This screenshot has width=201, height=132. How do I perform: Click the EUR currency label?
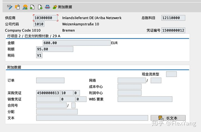pos(114,43)
